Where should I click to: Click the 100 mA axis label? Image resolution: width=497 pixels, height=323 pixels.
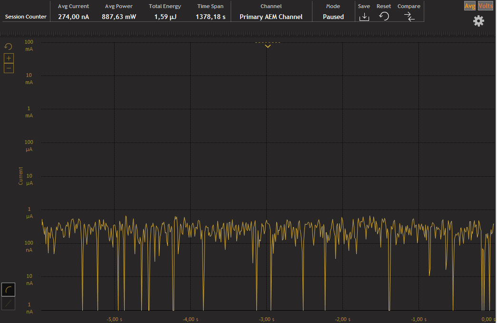point(29,45)
